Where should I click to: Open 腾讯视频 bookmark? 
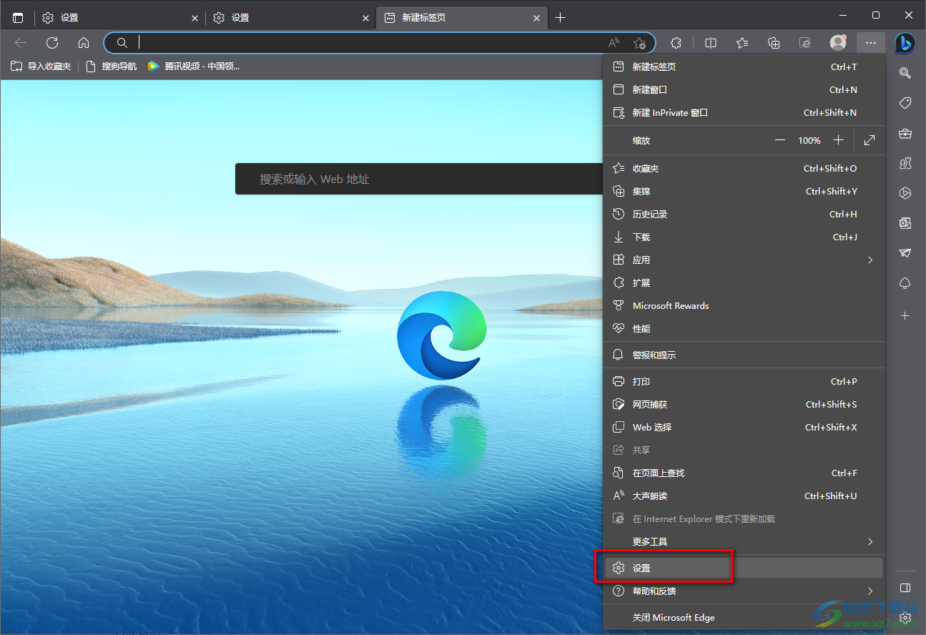194,67
